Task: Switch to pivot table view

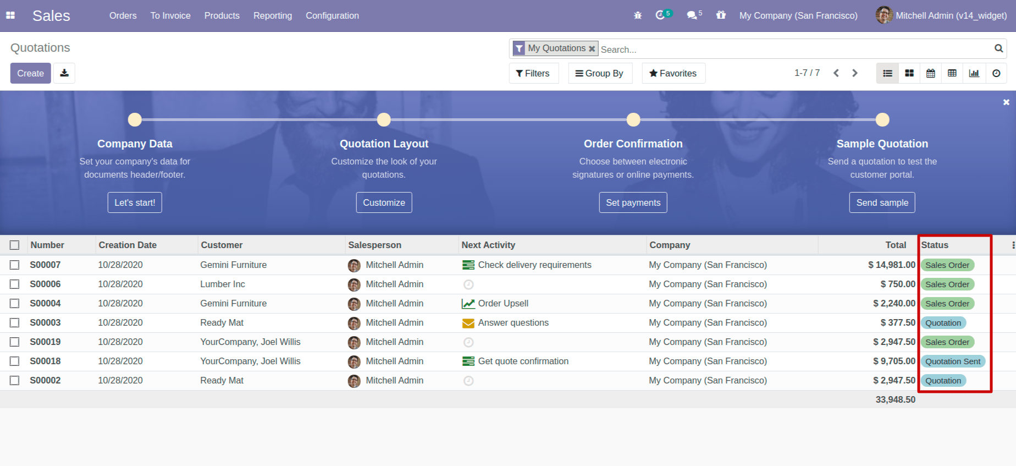Action: click(x=952, y=73)
